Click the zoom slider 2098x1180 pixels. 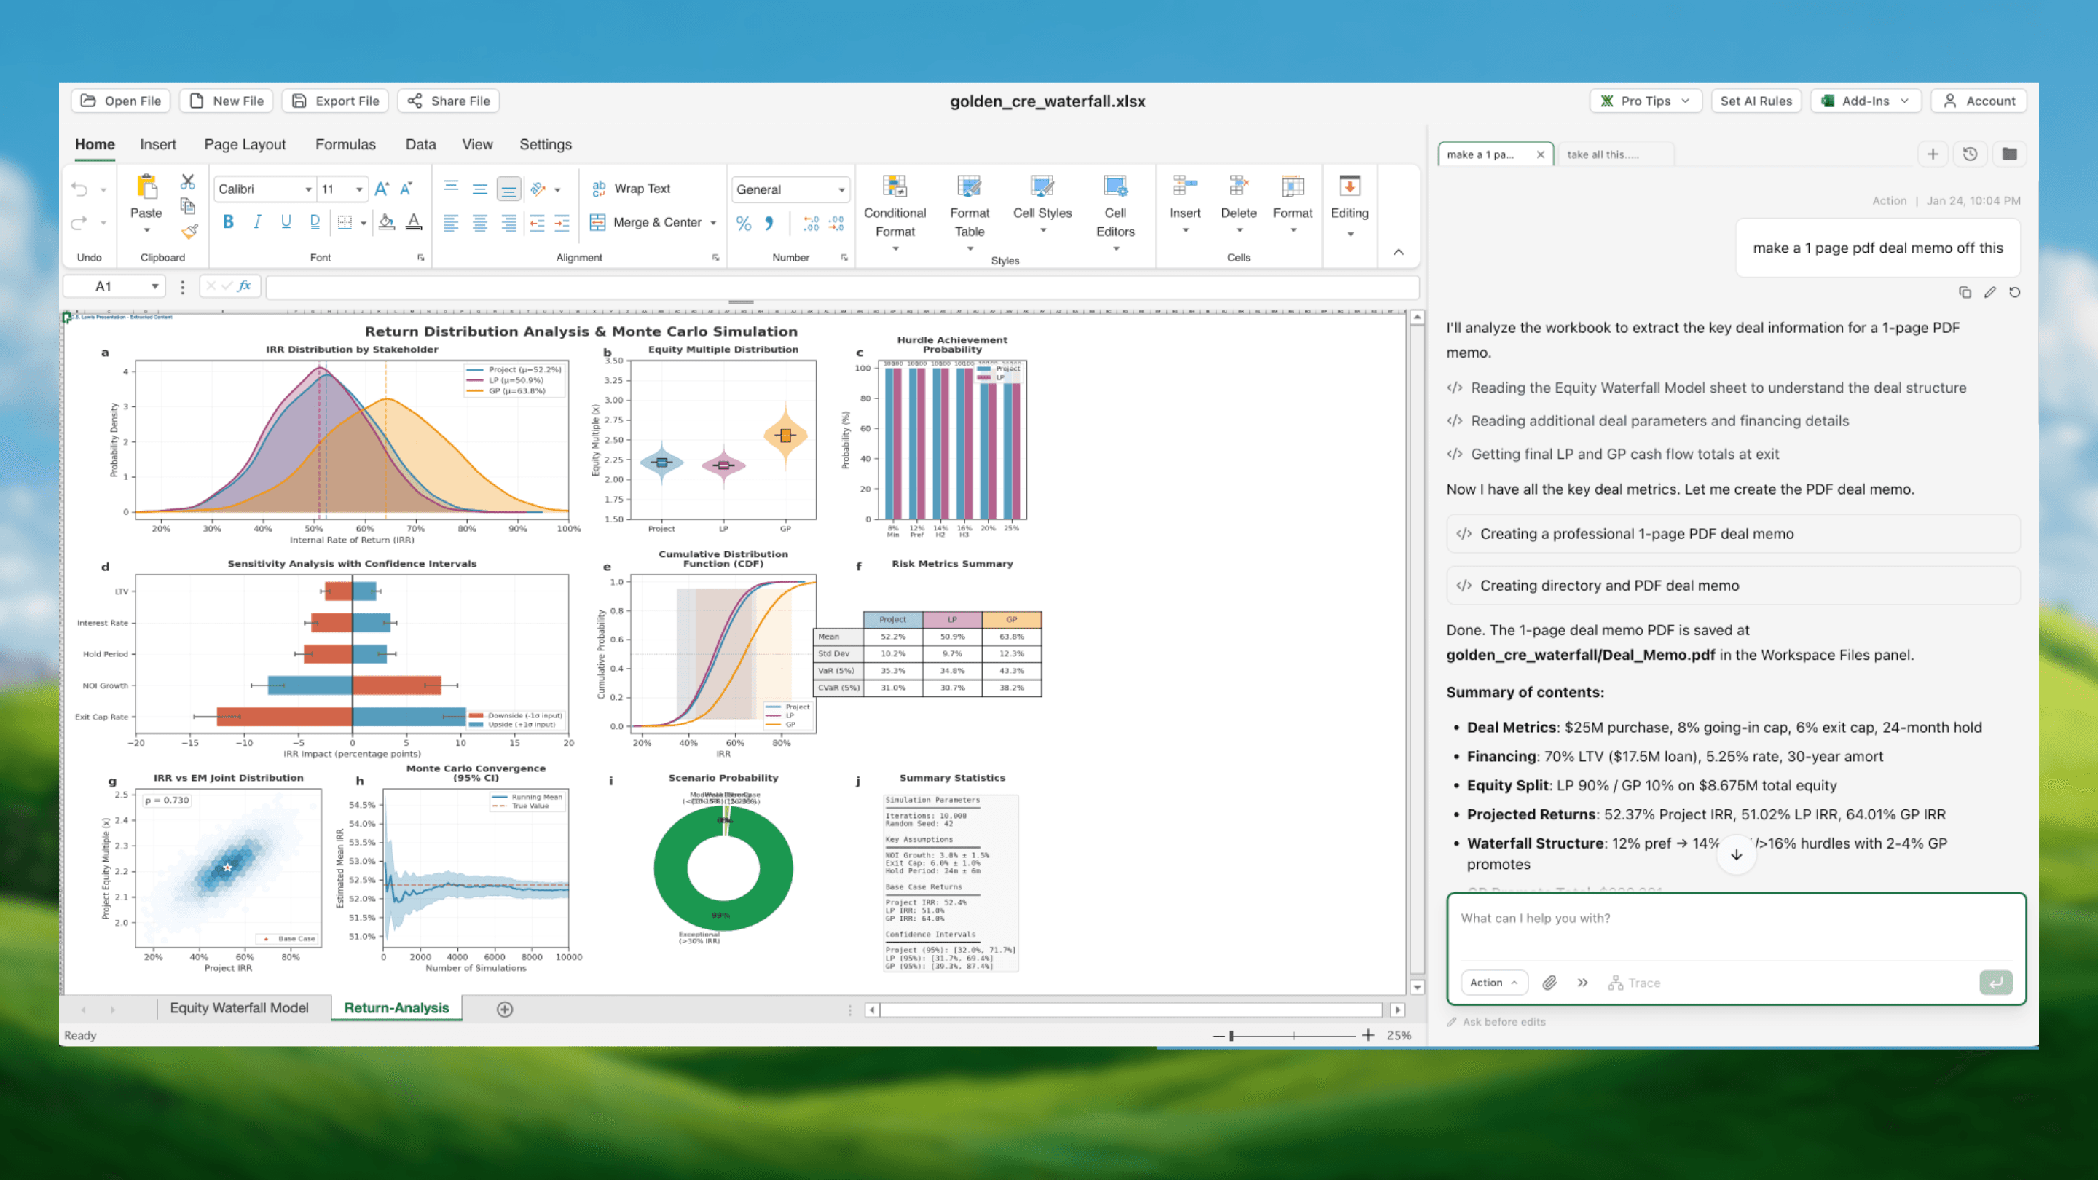[x=1293, y=1035]
